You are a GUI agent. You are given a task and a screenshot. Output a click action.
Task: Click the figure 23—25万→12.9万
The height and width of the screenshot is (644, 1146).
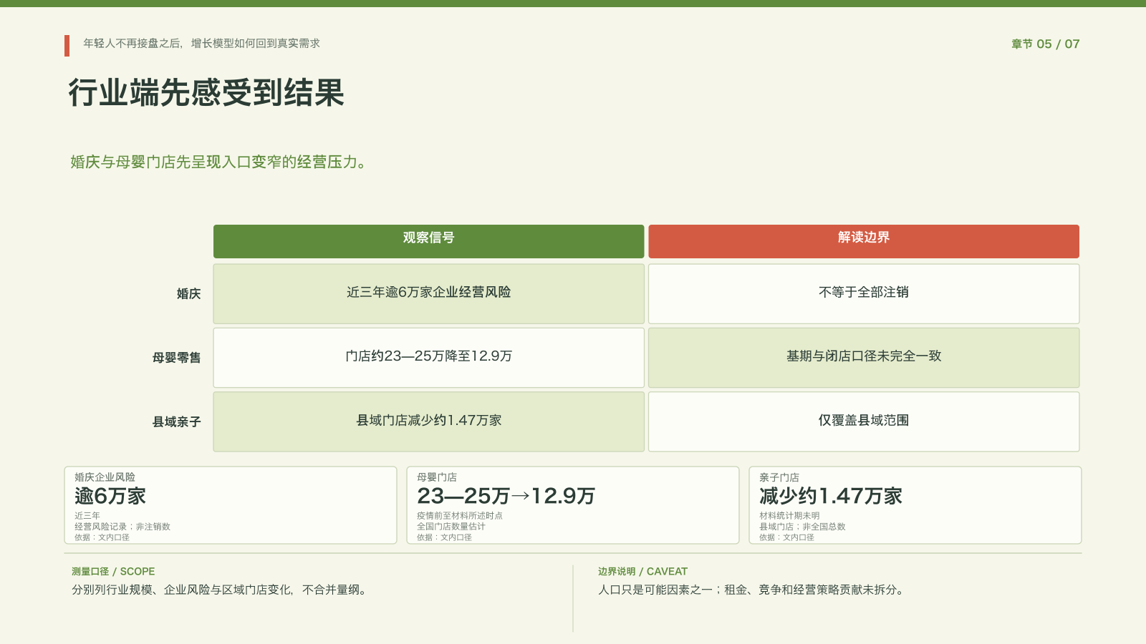pos(506,496)
